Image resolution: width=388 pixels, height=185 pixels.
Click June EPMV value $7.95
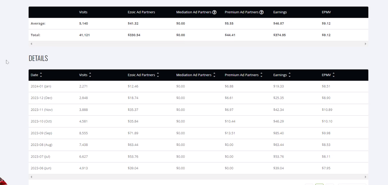[x=326, y=168]
